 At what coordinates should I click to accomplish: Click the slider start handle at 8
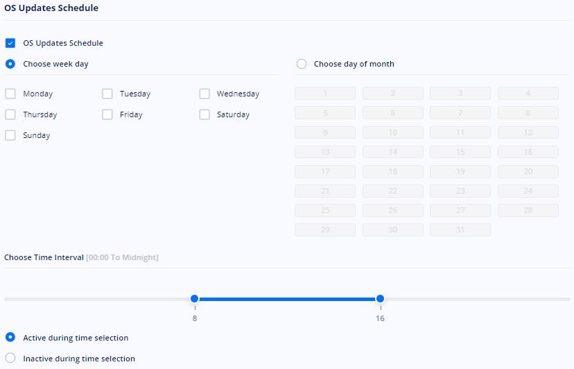click(194, 299)
